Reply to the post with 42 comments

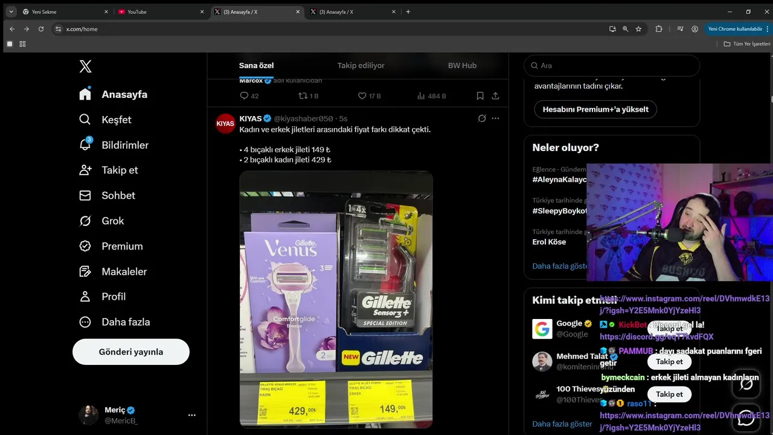point(249,95)
